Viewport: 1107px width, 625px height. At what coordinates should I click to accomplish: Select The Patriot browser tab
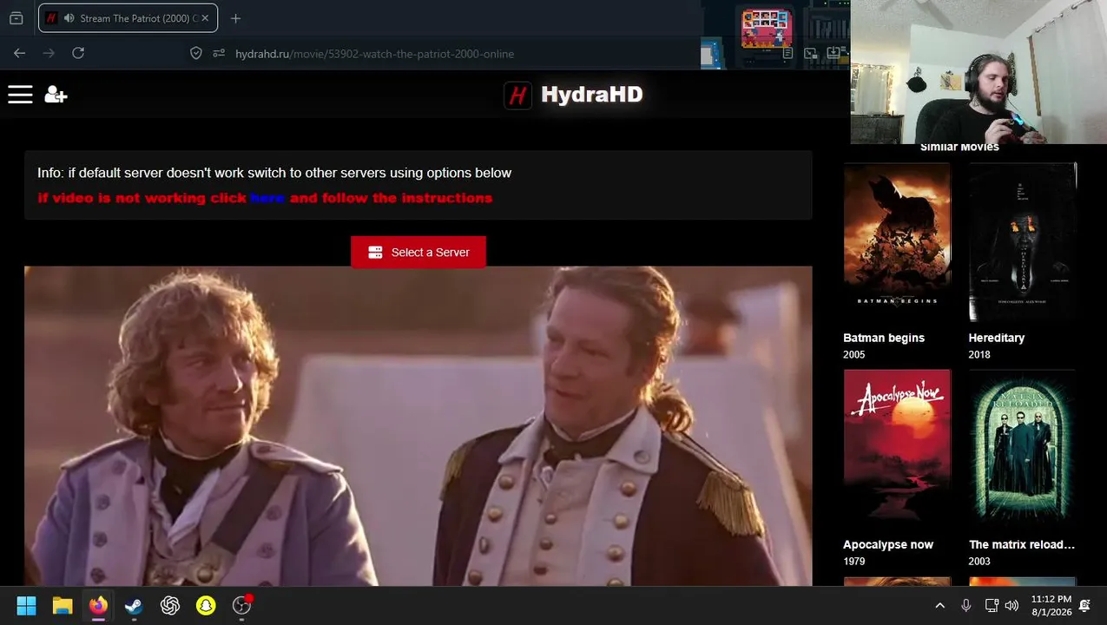tap(128, 18)
